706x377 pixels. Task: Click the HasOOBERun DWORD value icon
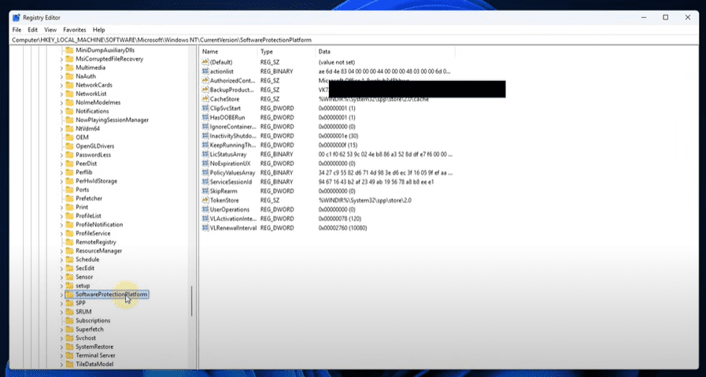tap(205, 117)
